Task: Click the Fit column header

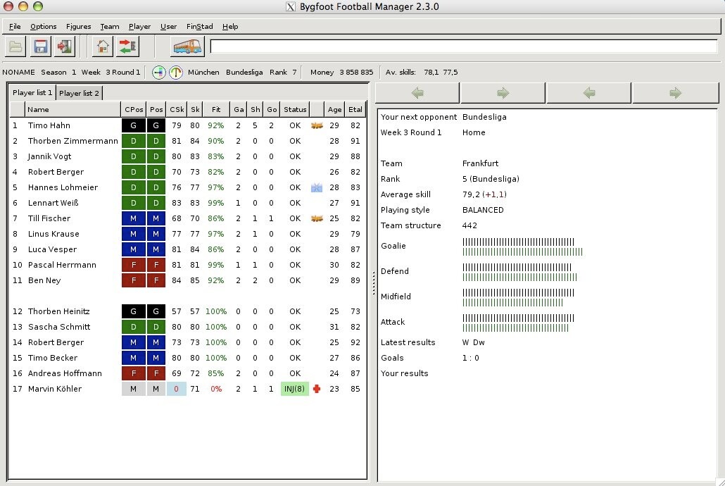Action: click(x=216, y=109)
